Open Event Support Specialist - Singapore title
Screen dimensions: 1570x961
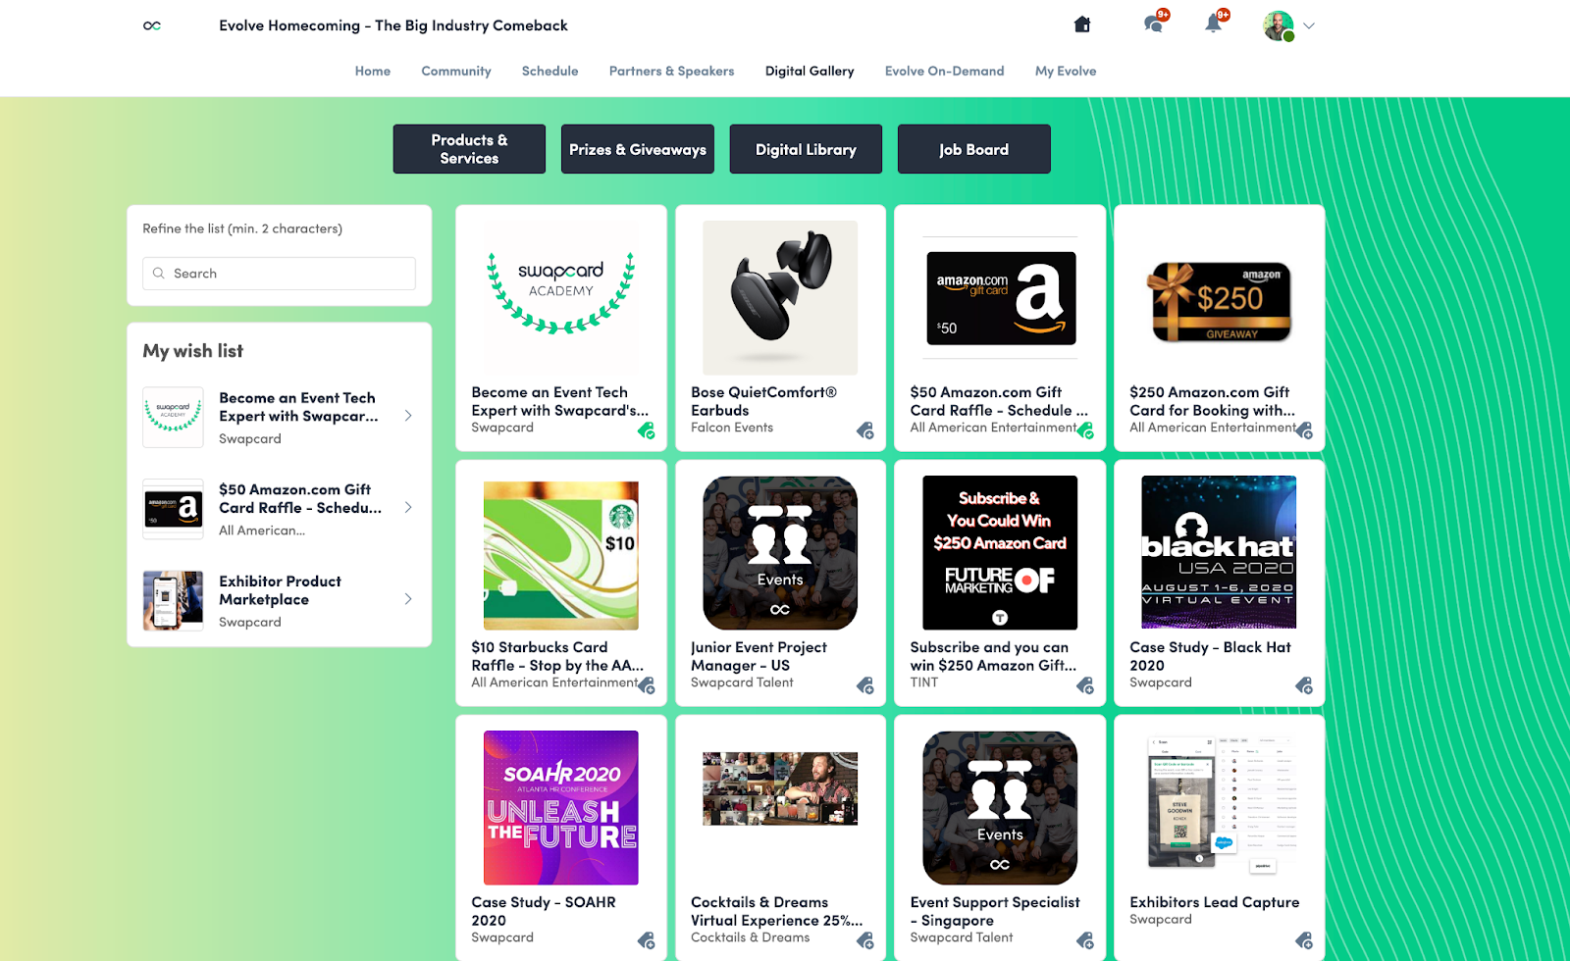click(995, 911)
